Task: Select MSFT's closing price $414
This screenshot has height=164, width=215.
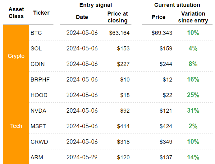Action: [123, 126]
